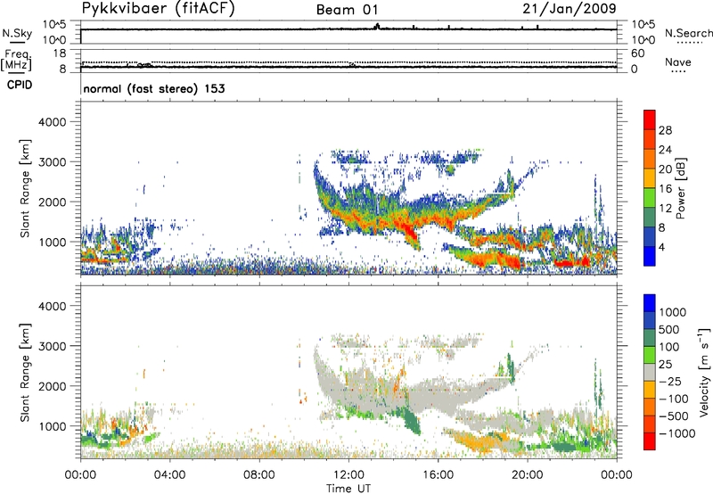
Task: Click the blue top of velocity colorbar
Action: click(x=650, y=303)
